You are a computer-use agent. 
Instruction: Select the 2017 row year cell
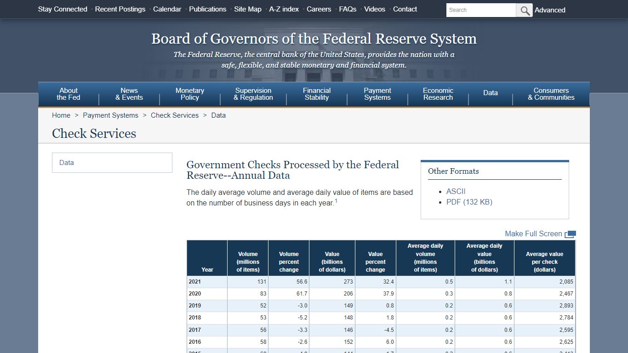tap(207, 330)
